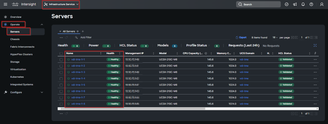Switch to the All Servers tab
Viewport: 328px width, 124px height.
coord(69,31)
